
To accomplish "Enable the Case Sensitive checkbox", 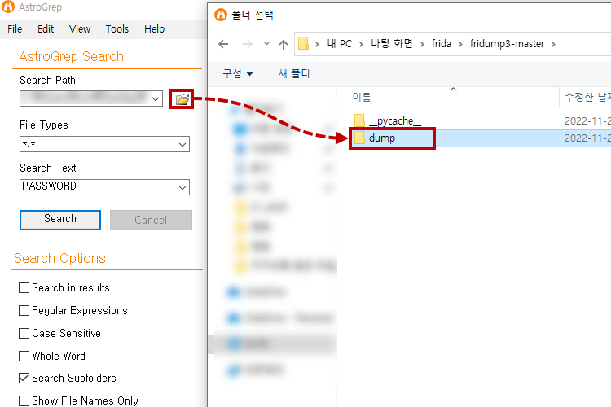I will coord(24,334).
